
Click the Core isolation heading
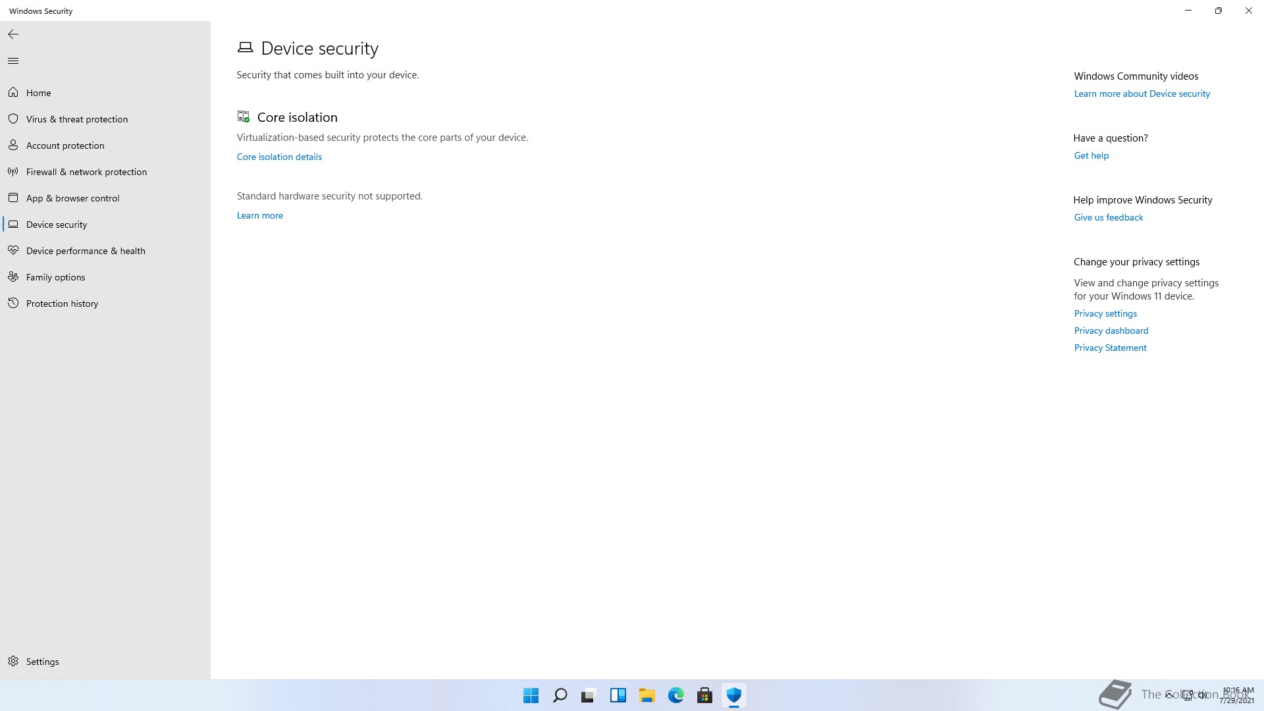(297, 117)
